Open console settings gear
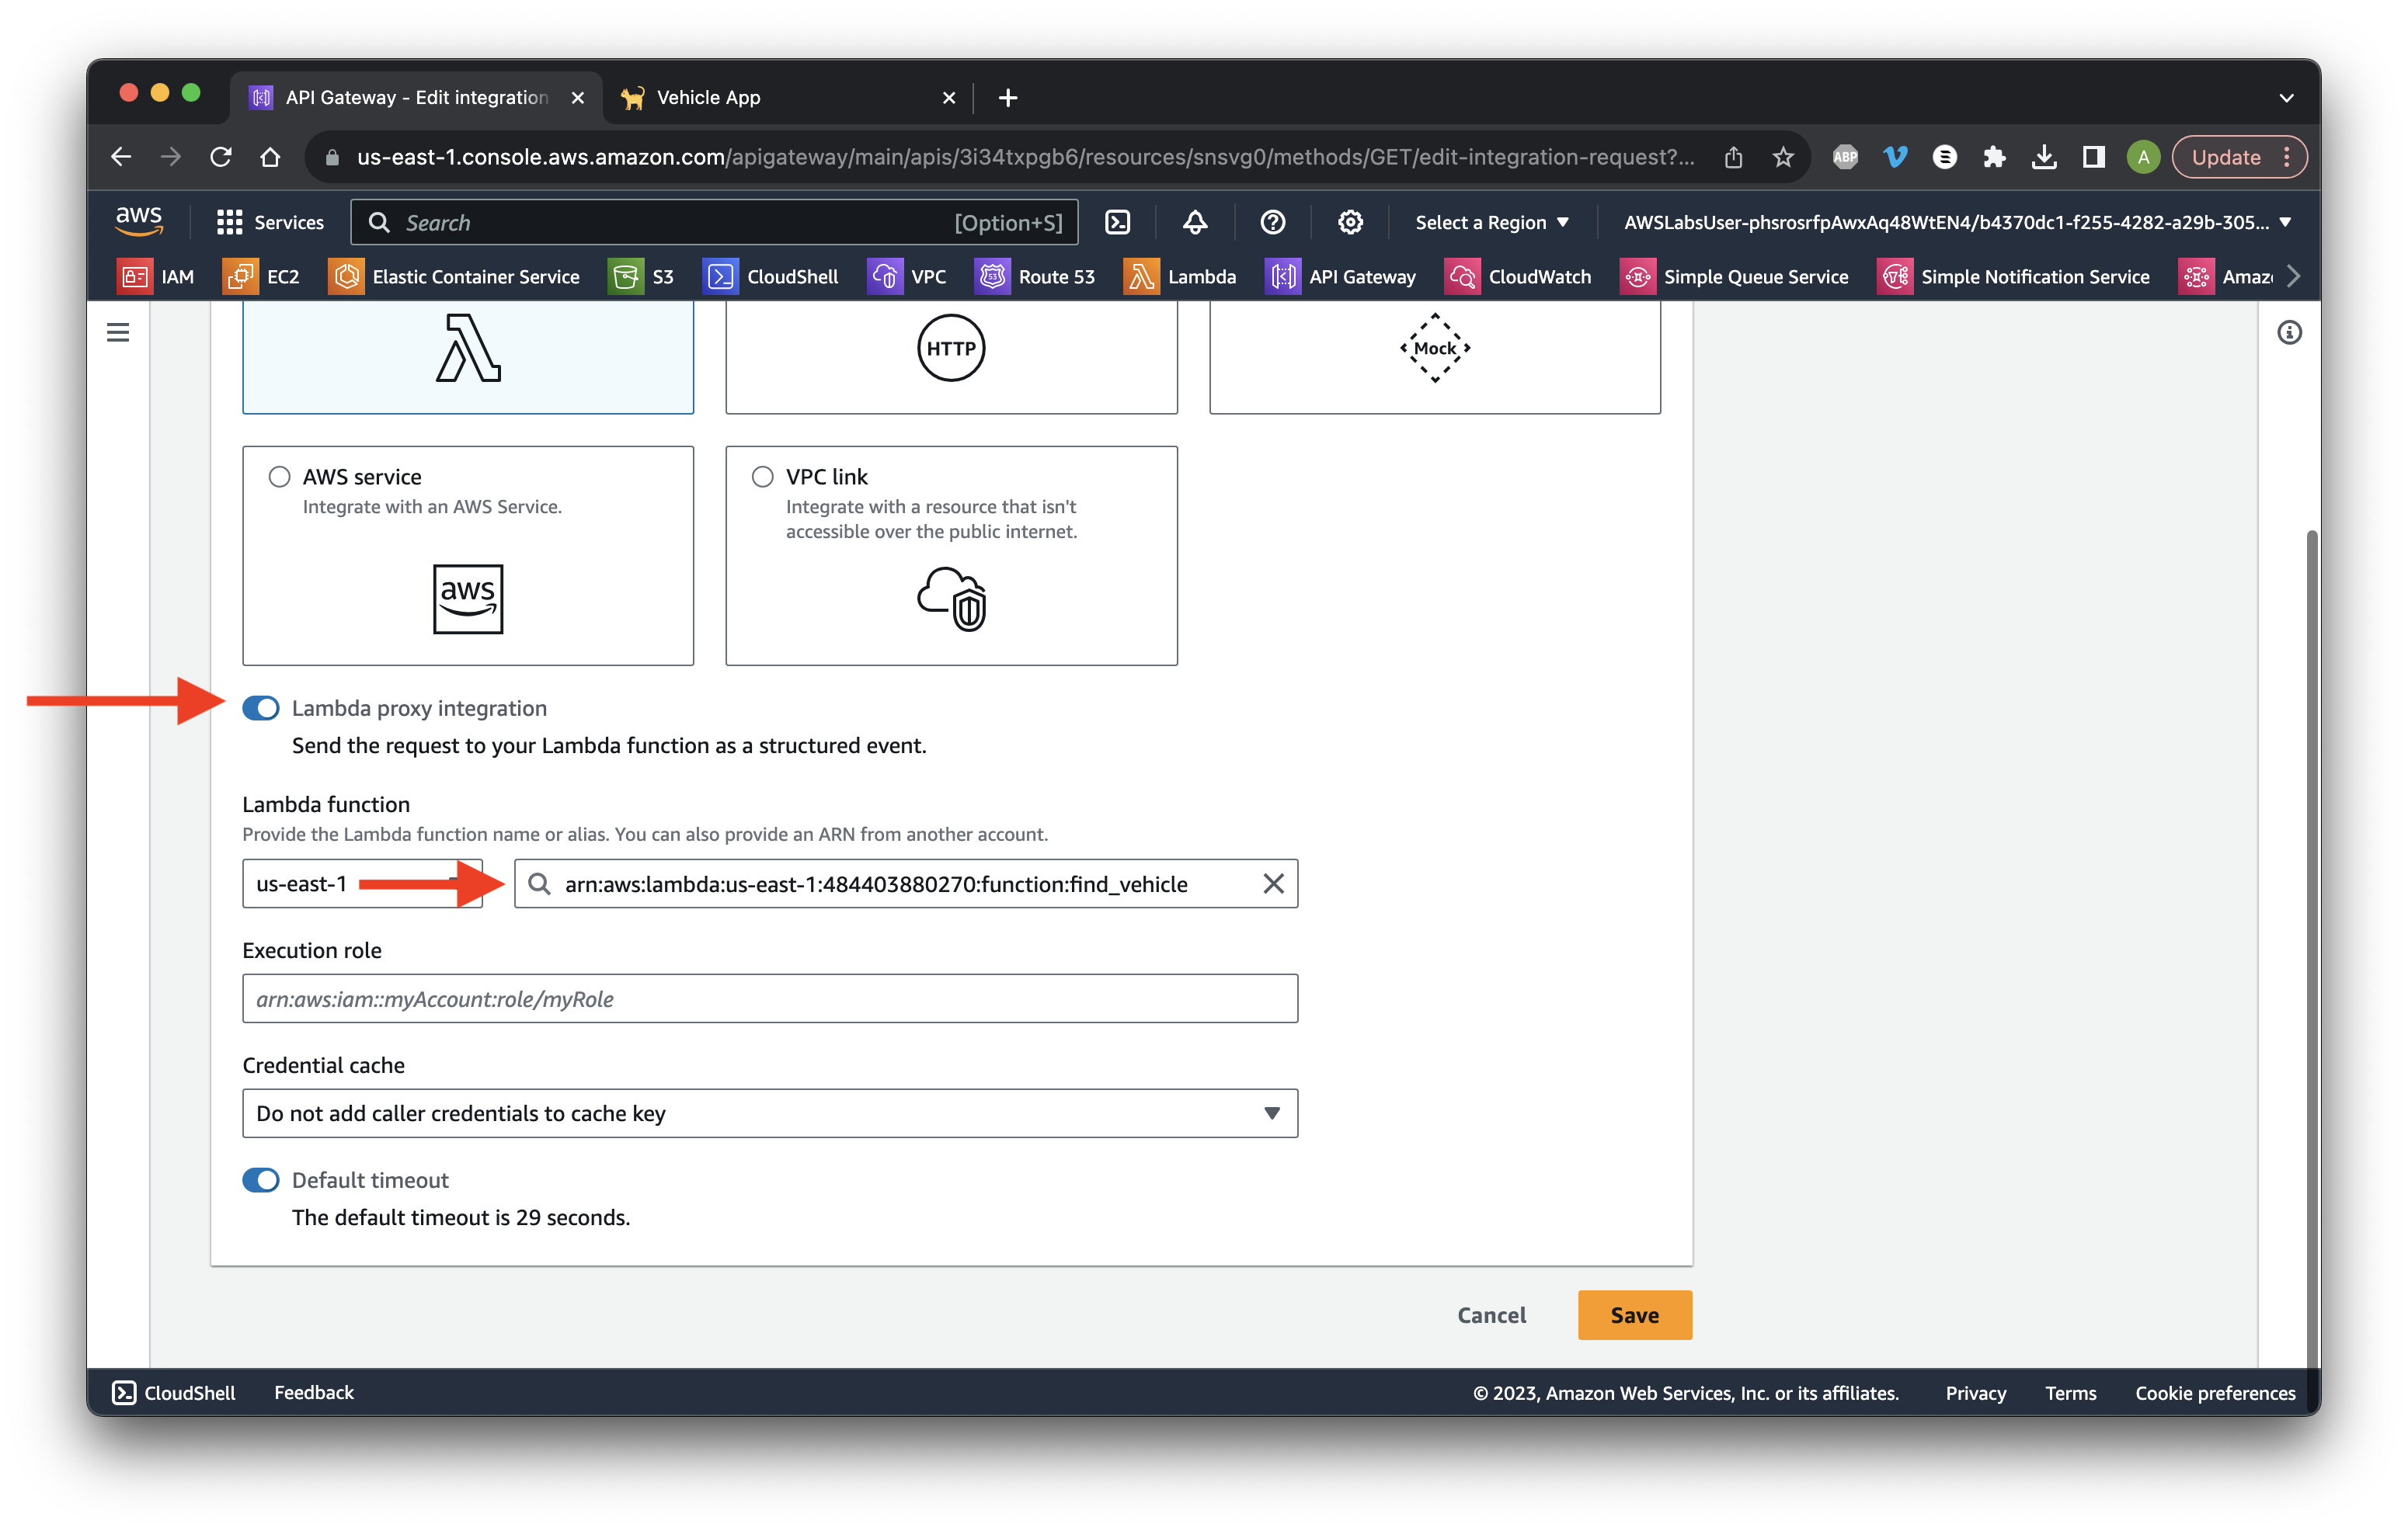This screenshot has height=1531, width=2408. (x=1350, y=222)
